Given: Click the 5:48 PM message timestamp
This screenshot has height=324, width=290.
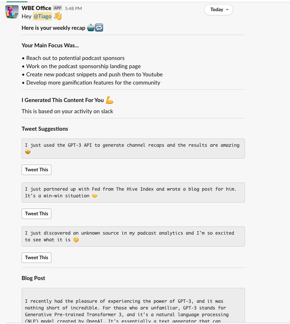Looking at the screenshot, I should 73,8.
